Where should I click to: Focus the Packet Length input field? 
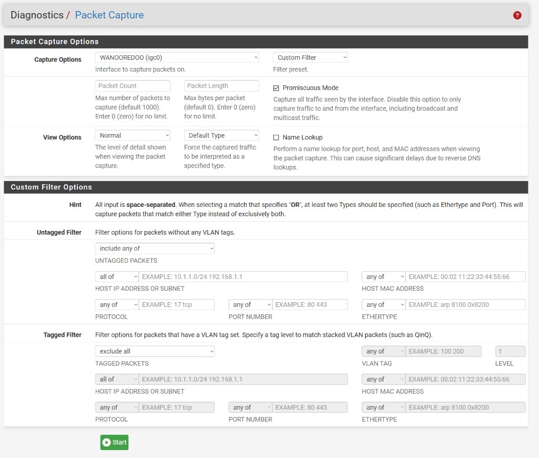(222, 86)
